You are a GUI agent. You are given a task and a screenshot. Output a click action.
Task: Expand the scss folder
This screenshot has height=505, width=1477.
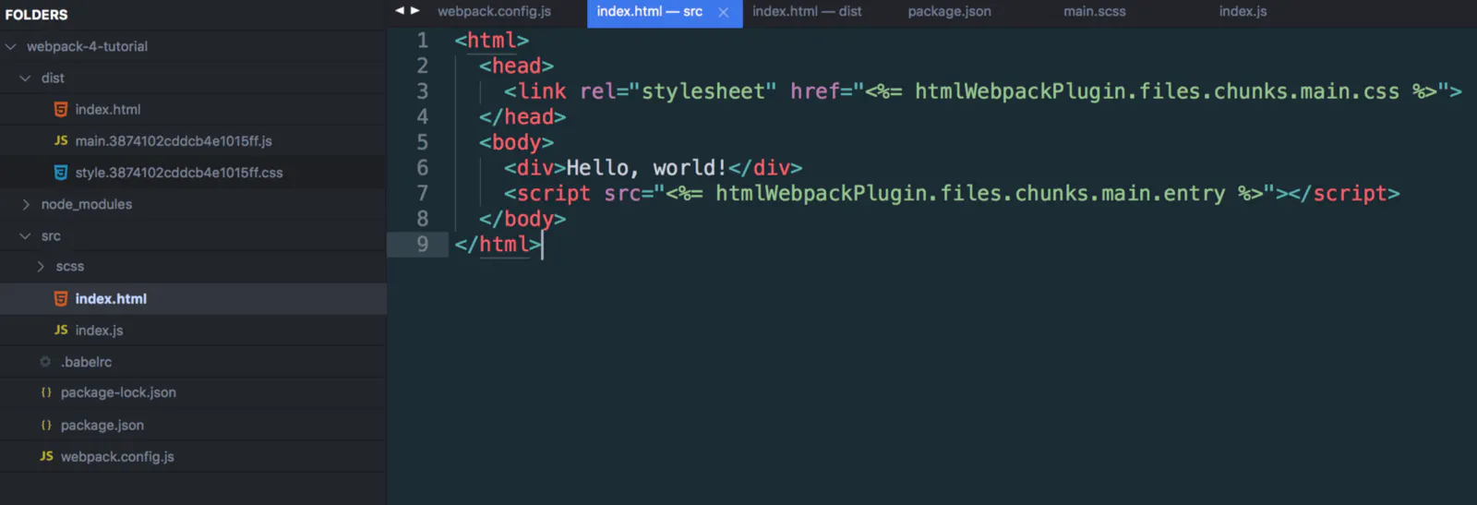41,266
